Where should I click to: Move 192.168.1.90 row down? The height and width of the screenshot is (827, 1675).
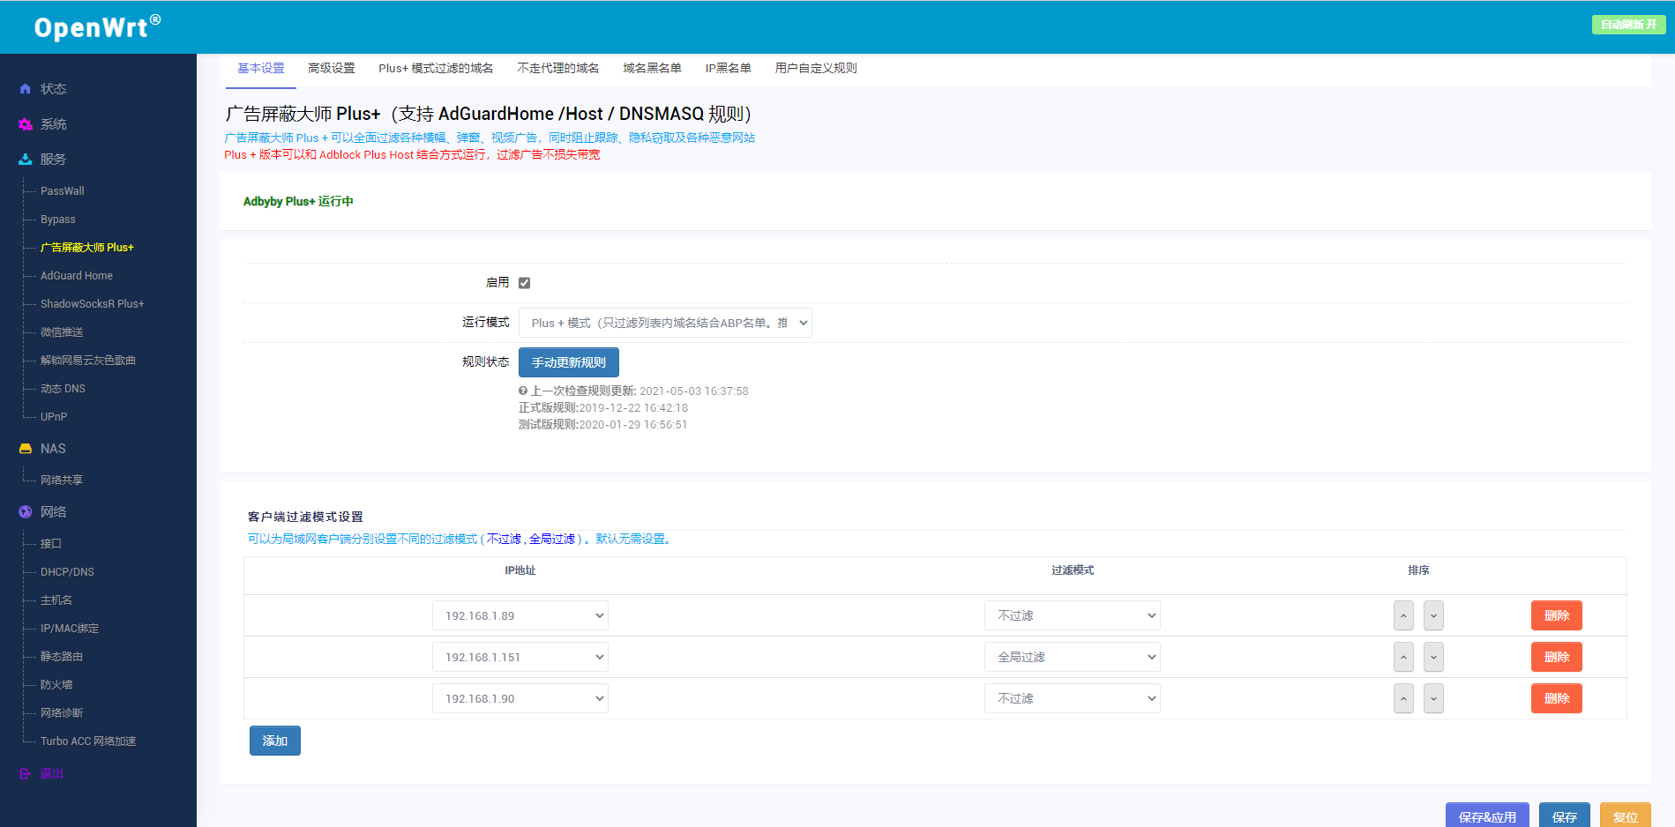1434,698
